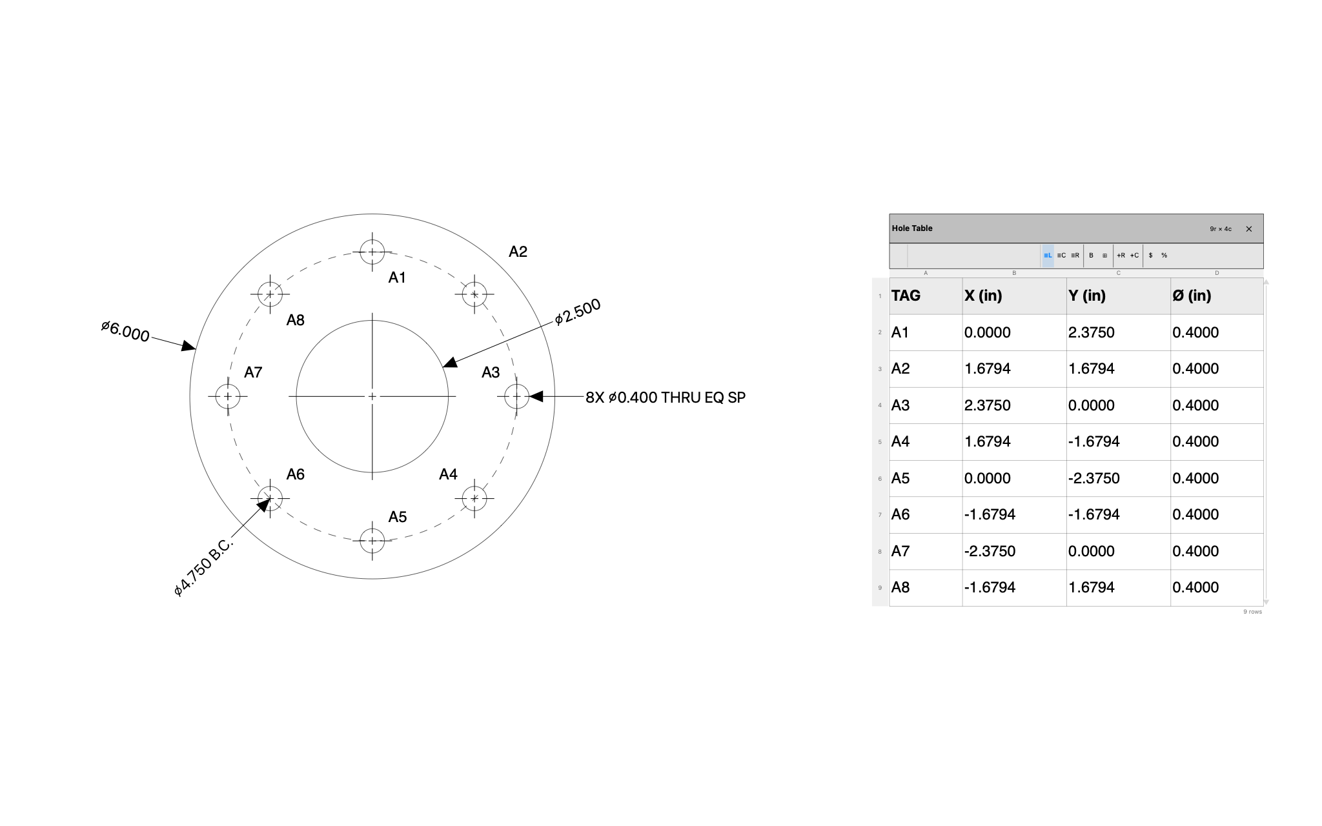Toggle bold formatting in Hole Table toolbar
1322x826 pixels.
point(1091,256)
